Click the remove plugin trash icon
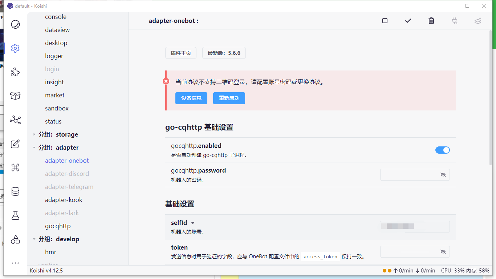Image resolution: width=496 pixels, height=279 pixels. pos(431,21)
